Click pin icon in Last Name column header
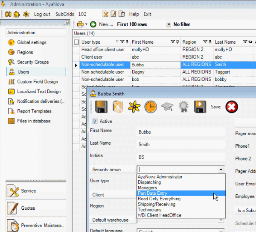Image resolution: width=256 pixels, height=232 pixels. click(x=250, y=42)
